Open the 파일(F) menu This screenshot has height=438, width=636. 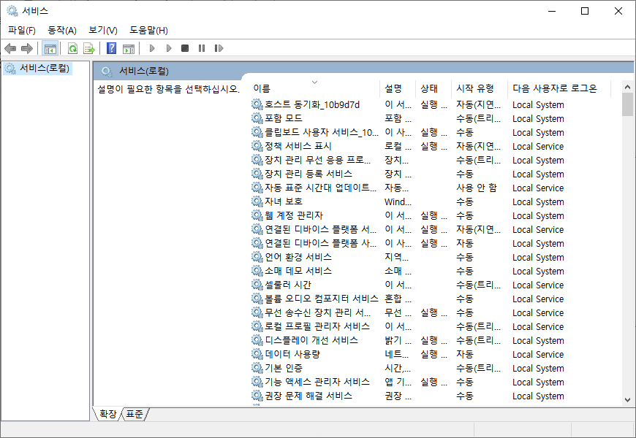pos(22,31)
